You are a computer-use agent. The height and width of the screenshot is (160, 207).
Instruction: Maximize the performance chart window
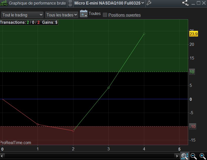198,3
